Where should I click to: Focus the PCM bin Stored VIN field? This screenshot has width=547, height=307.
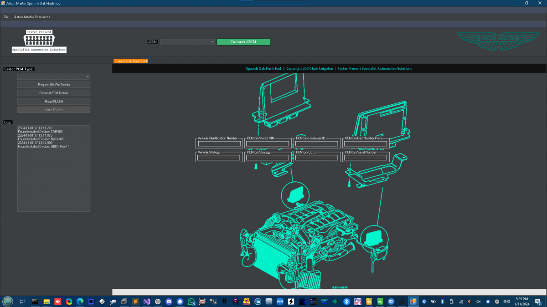tap(268, 144)
